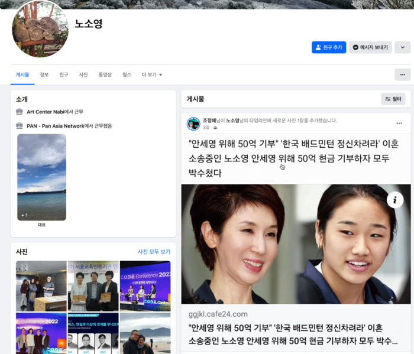The width and height of the screenshot is (414, 354).
Task: Open the 필터 posts filter
Action: click(393, 99)
